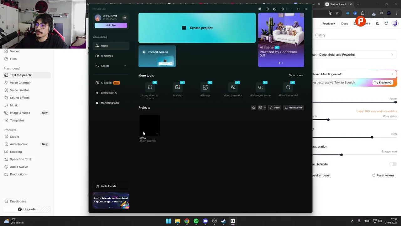Viewport: 401px width, 226px height.
Task: Open CapCut settings hexagon icon
Action: [x=282, y=9]
